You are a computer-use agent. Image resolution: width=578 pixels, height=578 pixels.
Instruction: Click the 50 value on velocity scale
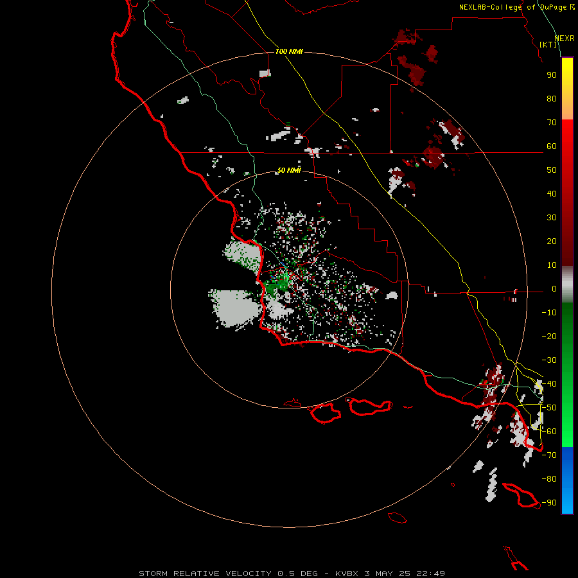(552, 170)
